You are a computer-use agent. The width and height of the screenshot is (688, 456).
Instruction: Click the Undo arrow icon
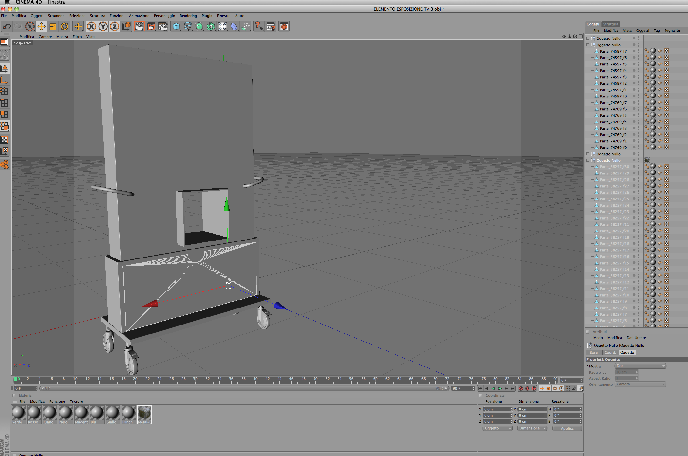(x=7, y=27)
